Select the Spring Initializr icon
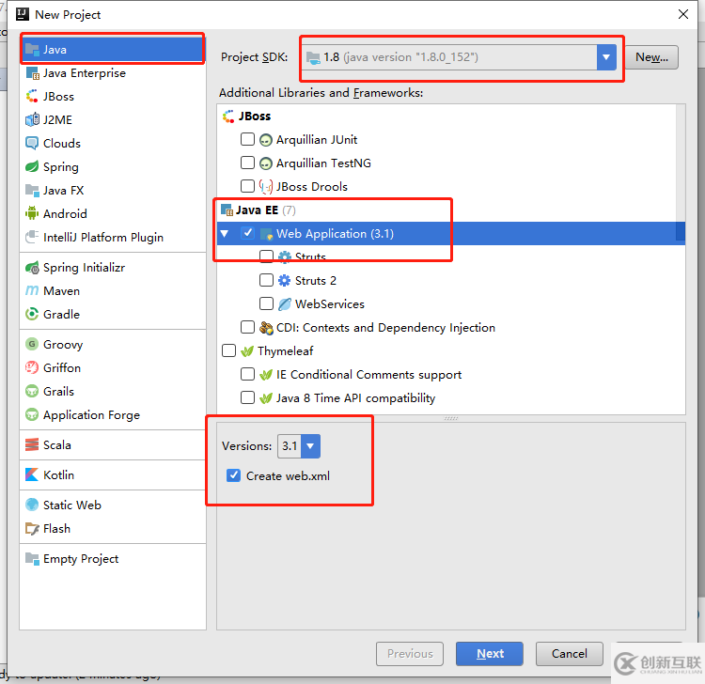705x684 pixels. tap(32, 268)
